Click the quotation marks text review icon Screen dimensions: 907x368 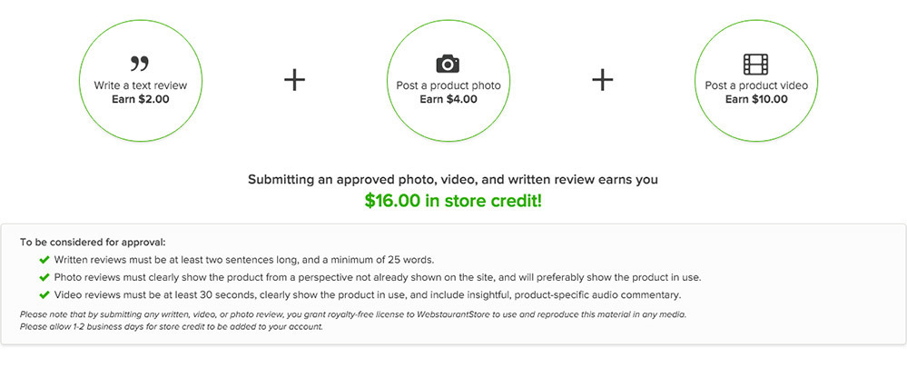click(x=140, y=64)
